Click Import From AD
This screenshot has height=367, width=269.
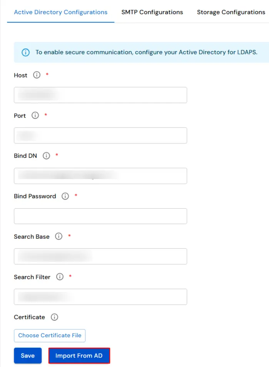click(79, 355)
